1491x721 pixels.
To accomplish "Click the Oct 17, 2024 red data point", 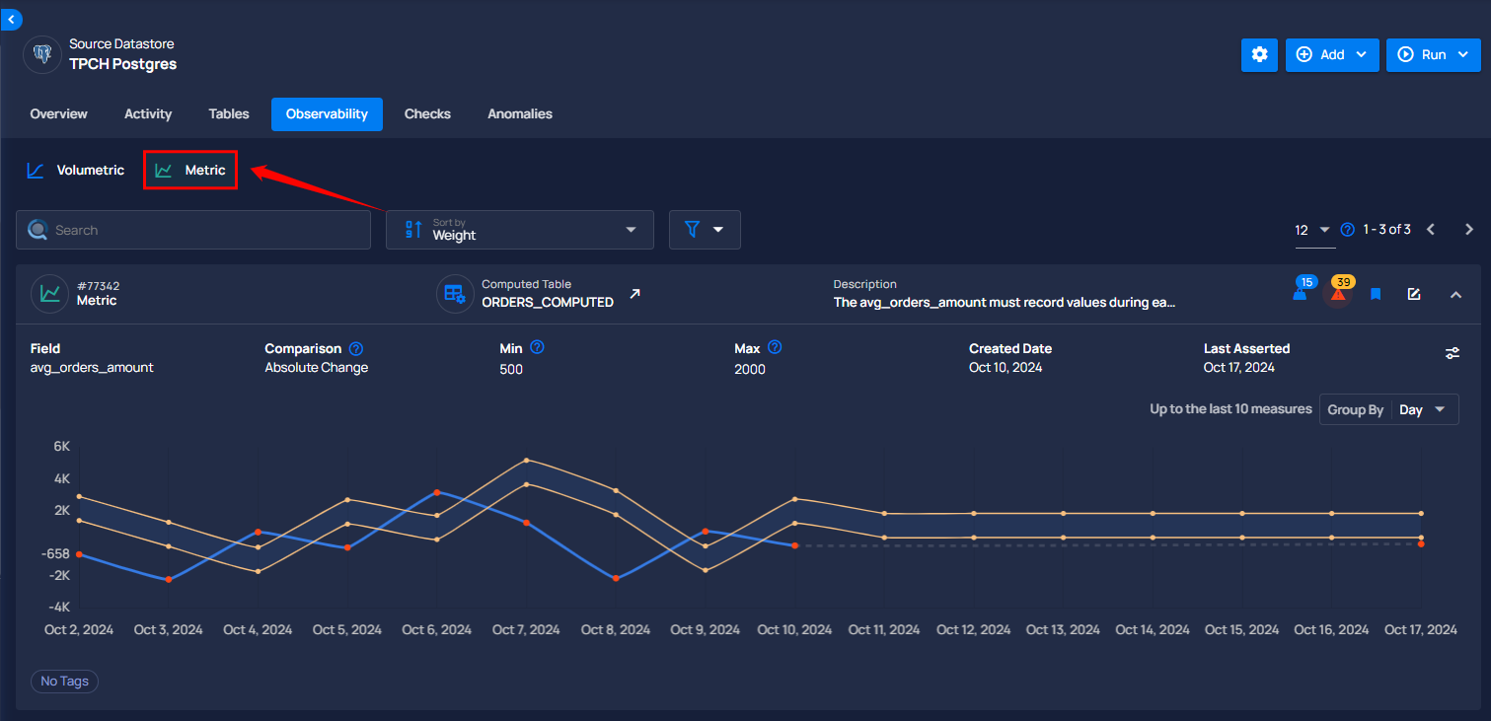I will point(1421,543).
